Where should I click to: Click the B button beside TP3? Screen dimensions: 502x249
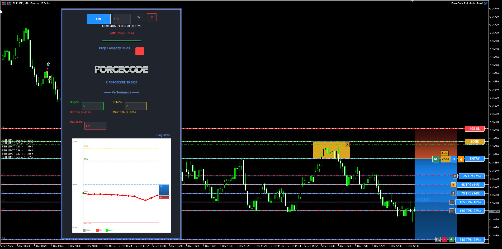(x=453, y=193)
